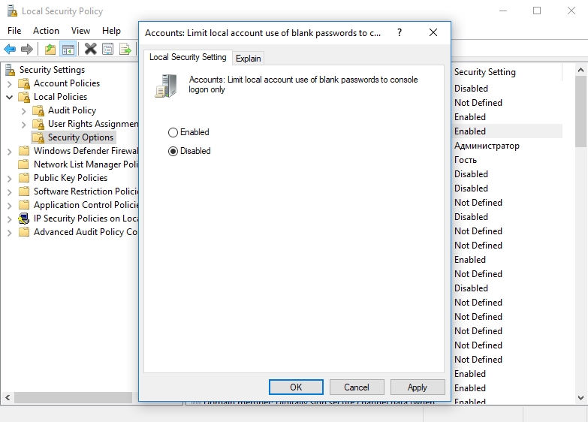The image size is (588, 422).
Task: Click the dialog's Help question mark button
Action: click(x=399, y=33)
